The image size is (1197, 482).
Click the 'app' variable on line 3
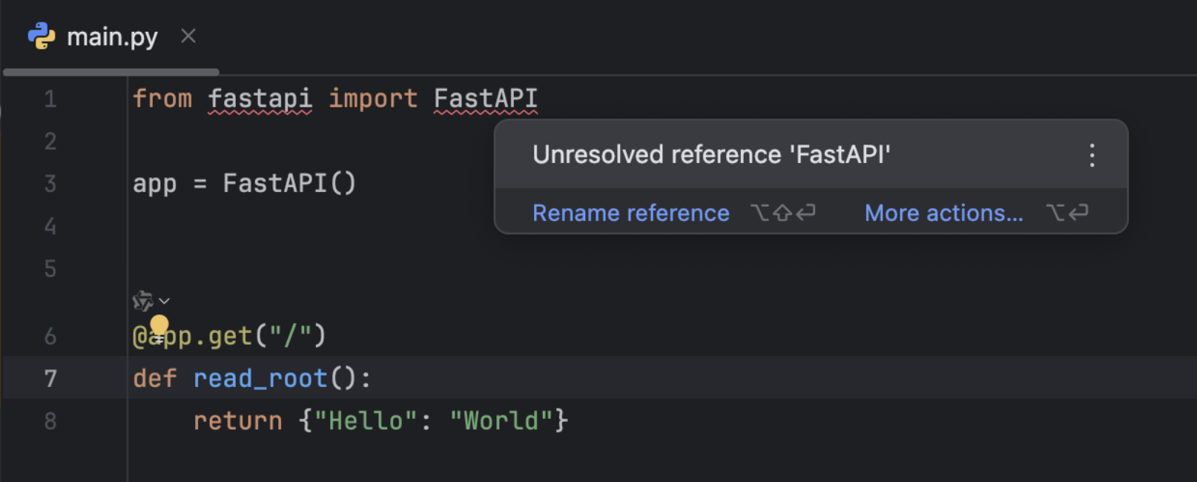[x=154, y=184]
